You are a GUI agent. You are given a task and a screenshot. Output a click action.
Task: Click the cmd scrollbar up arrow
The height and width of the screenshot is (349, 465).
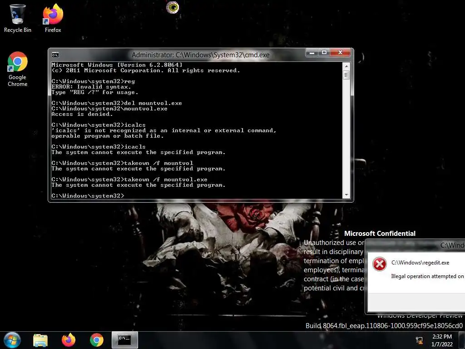click(x=346, y=66)
